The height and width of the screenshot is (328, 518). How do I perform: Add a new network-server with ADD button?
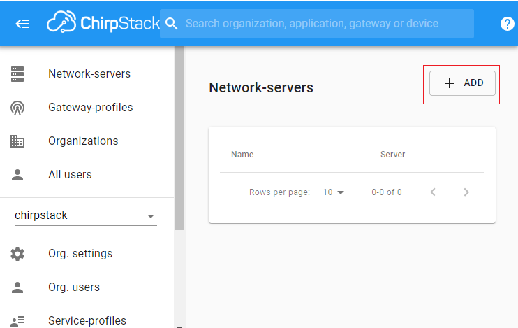pyautogui.click(x=462, y=83)
